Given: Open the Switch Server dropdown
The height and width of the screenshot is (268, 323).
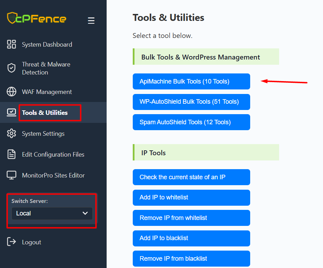Looking at the screenshot, I should point(52,213).
